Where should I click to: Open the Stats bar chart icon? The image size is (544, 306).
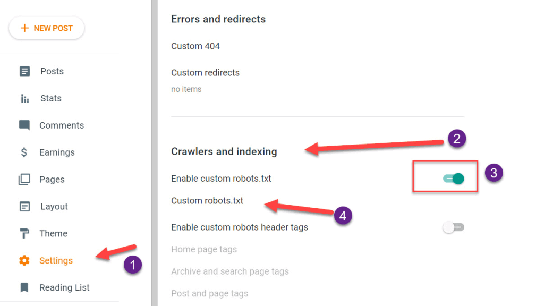coord(24,98)
